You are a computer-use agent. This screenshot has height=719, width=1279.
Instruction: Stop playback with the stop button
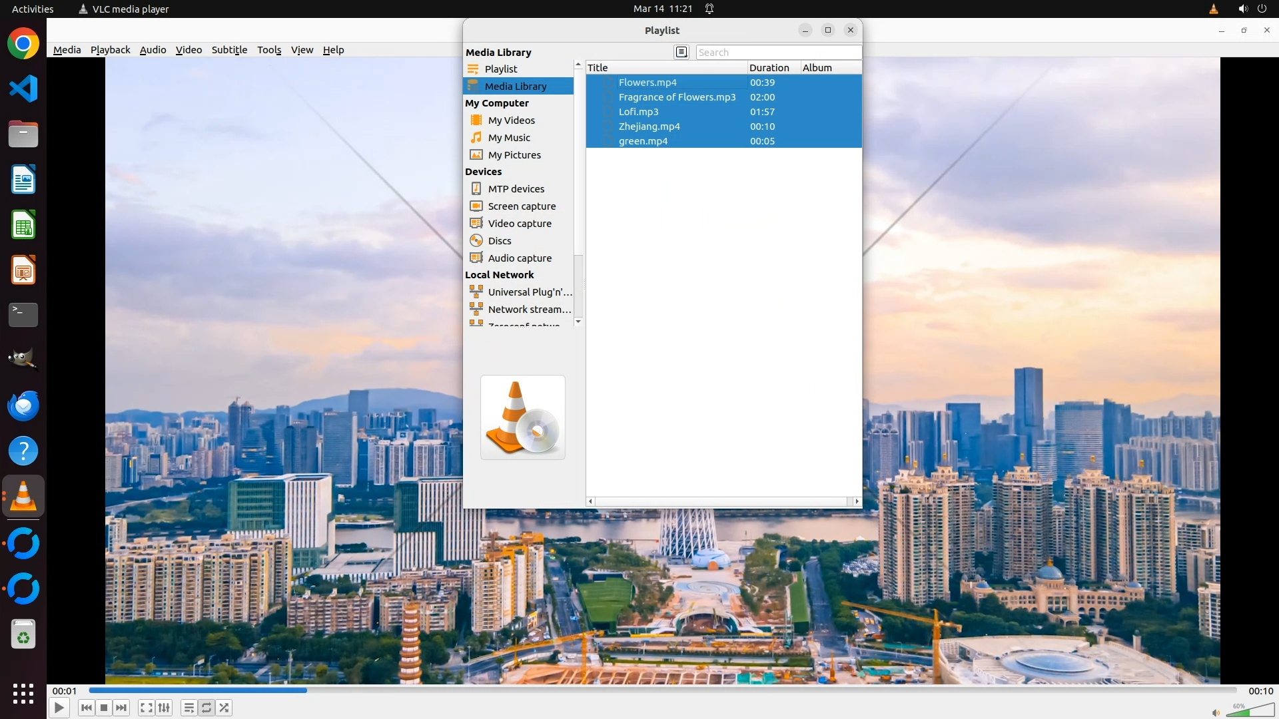pyautogui.click(x=104, y=708)
